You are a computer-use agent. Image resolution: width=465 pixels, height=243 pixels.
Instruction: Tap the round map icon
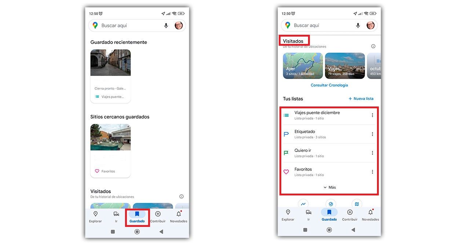(x=357, y=204)
